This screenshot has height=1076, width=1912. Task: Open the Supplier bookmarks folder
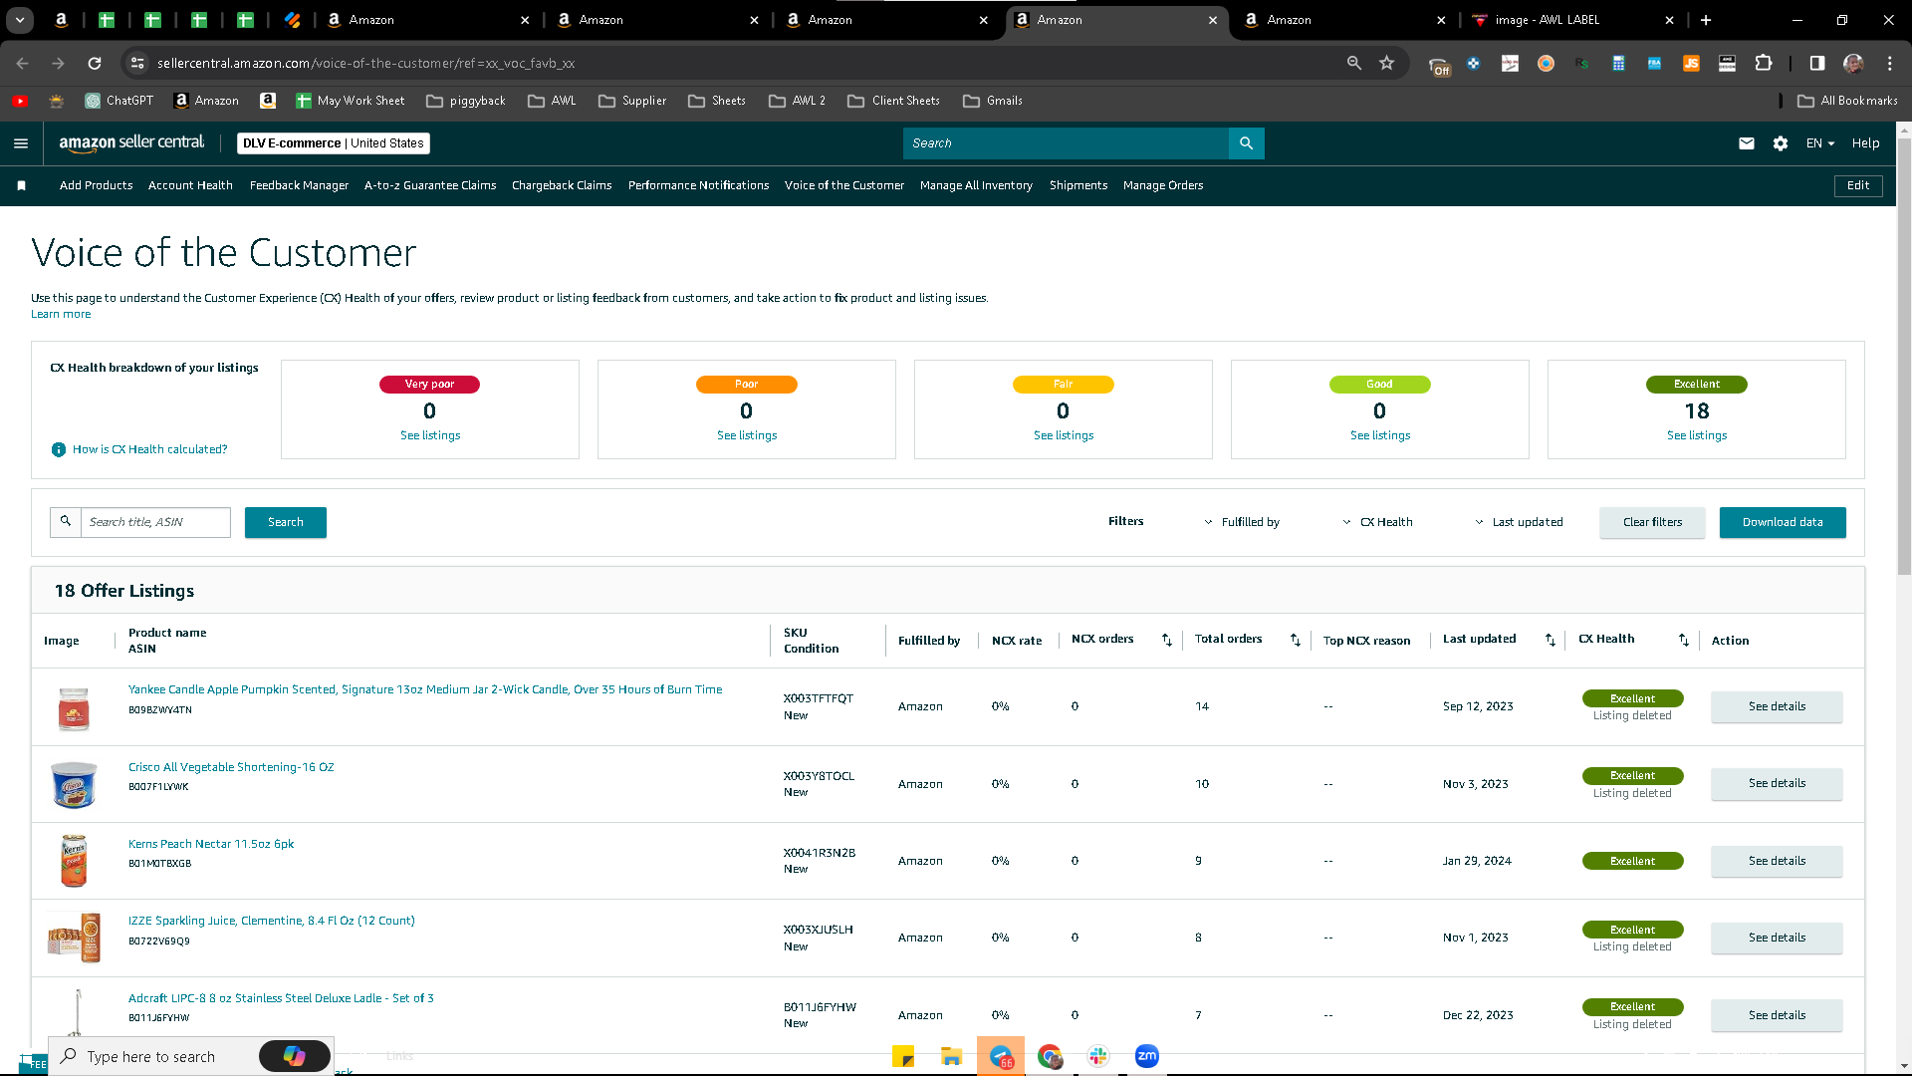pyautogui.click(x=632, y=101)
